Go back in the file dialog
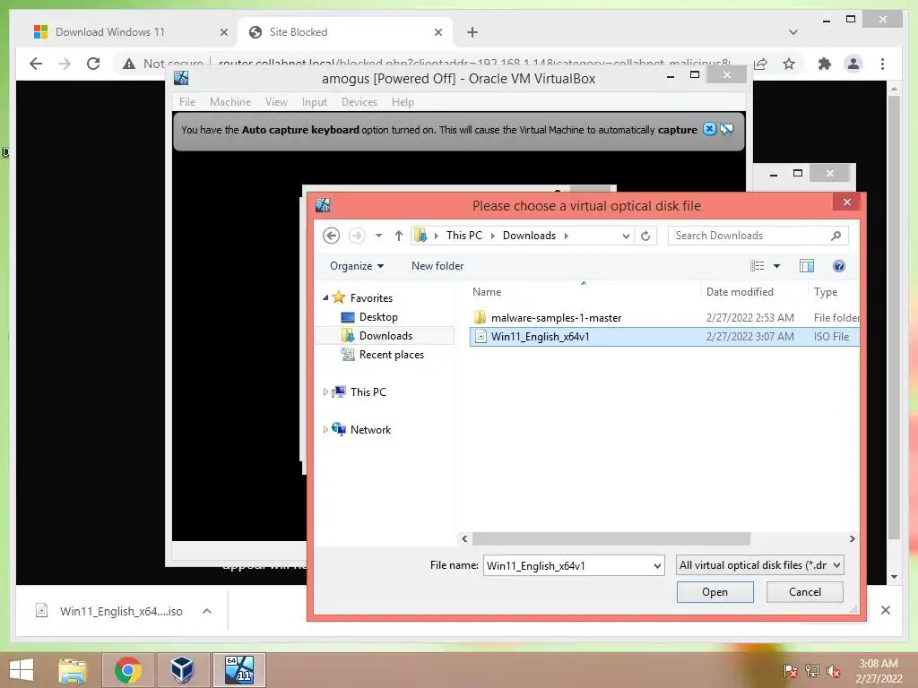This screenshot has width=918, height=688. [332, 236]
